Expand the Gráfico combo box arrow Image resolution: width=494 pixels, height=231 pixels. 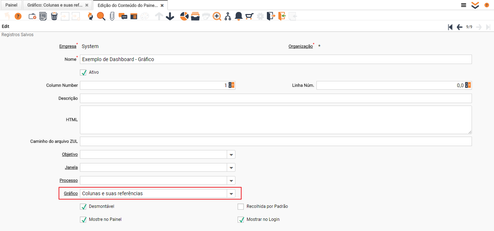pyautogui.click(x=231, y=194)
